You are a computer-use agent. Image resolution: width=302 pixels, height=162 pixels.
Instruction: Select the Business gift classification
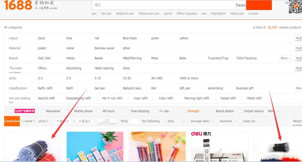[x=245, y=88]
